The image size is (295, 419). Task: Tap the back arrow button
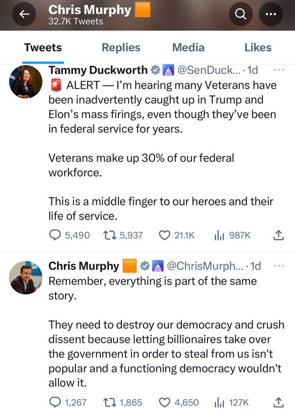pyautogui.click(x=24, y=15)
